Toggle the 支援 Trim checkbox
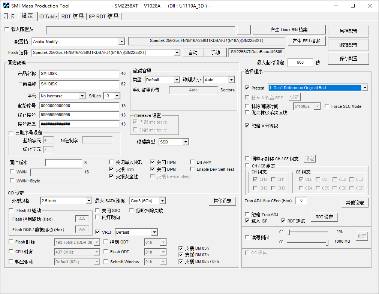Viewport: 379px width, 294px height. [112, 169]
